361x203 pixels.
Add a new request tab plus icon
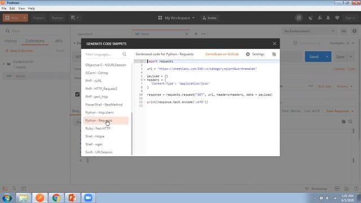[x=196, y=34]
